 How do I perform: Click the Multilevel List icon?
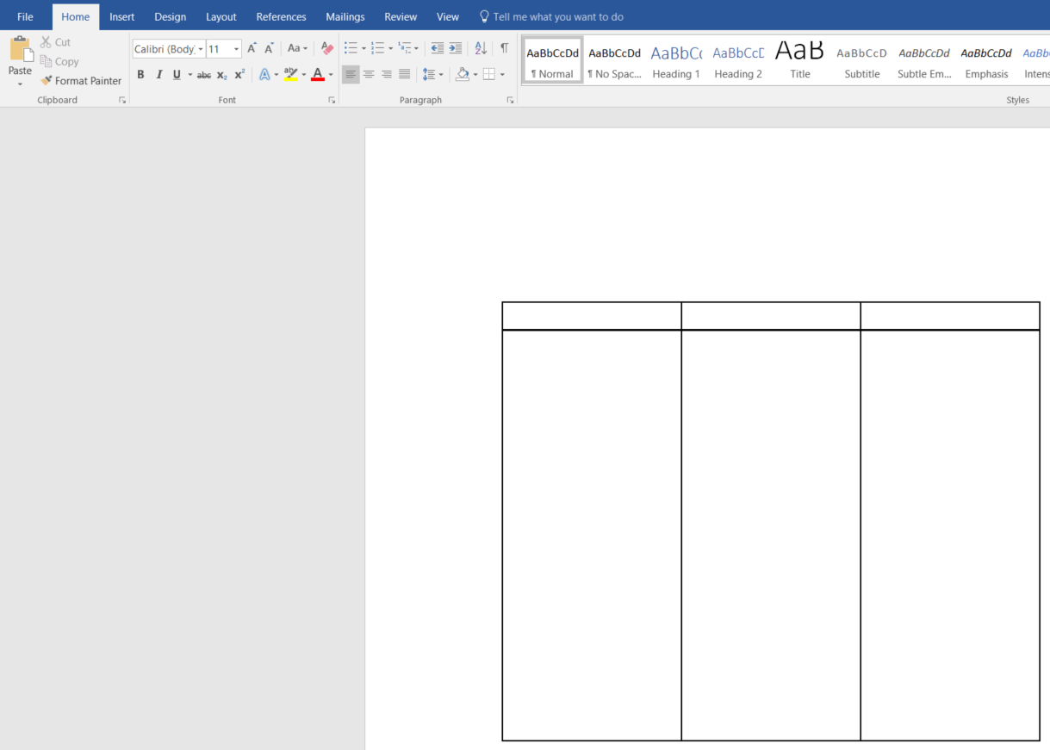tap(405, 49)
